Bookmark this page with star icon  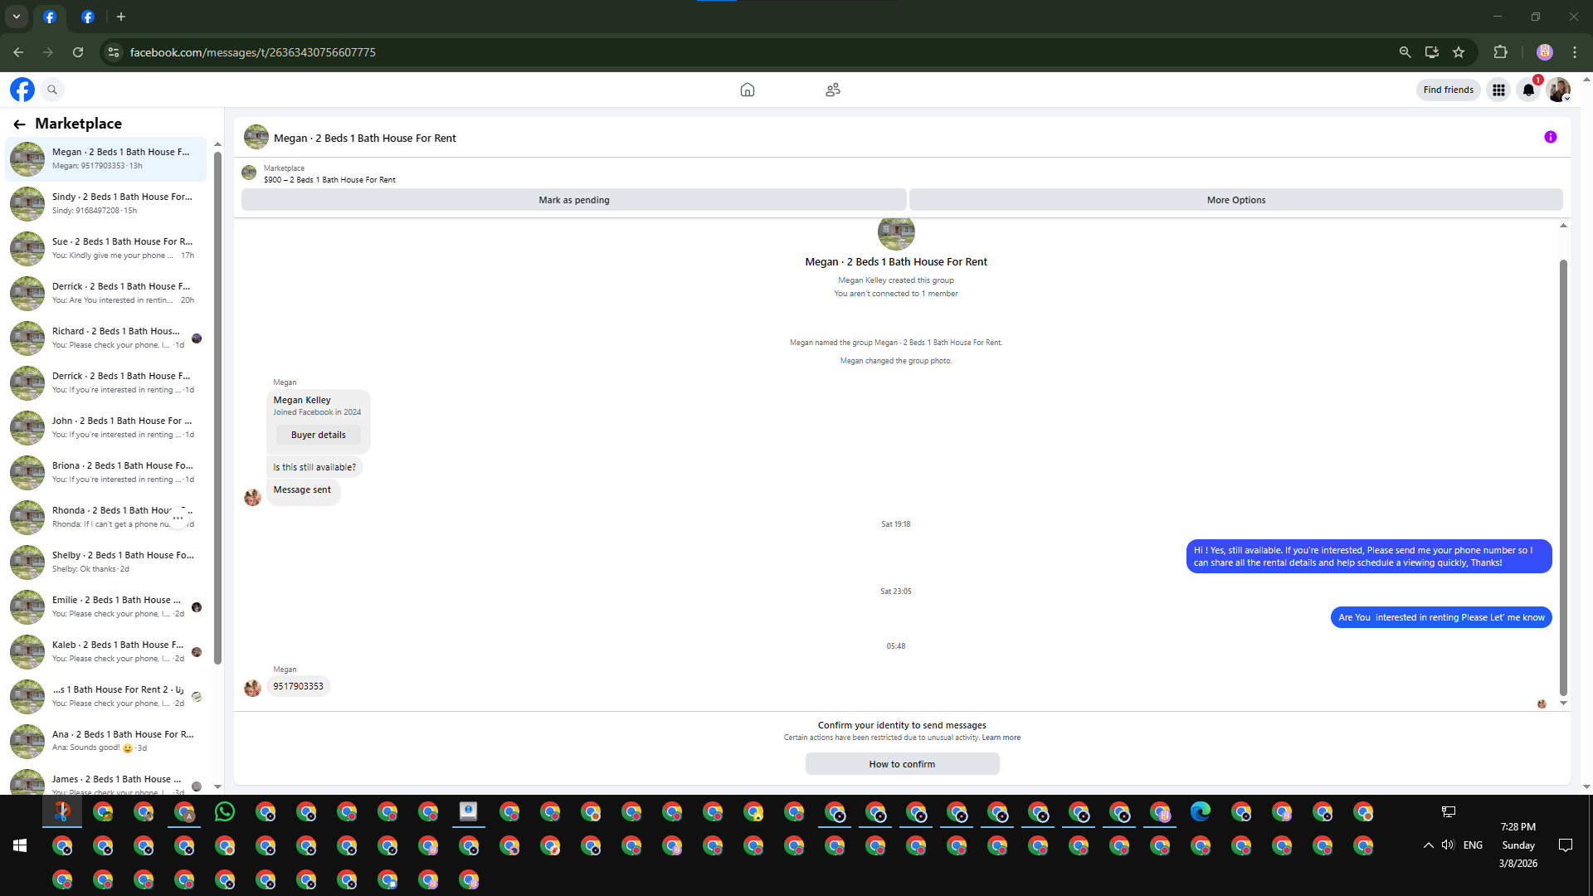(1459, 52)
